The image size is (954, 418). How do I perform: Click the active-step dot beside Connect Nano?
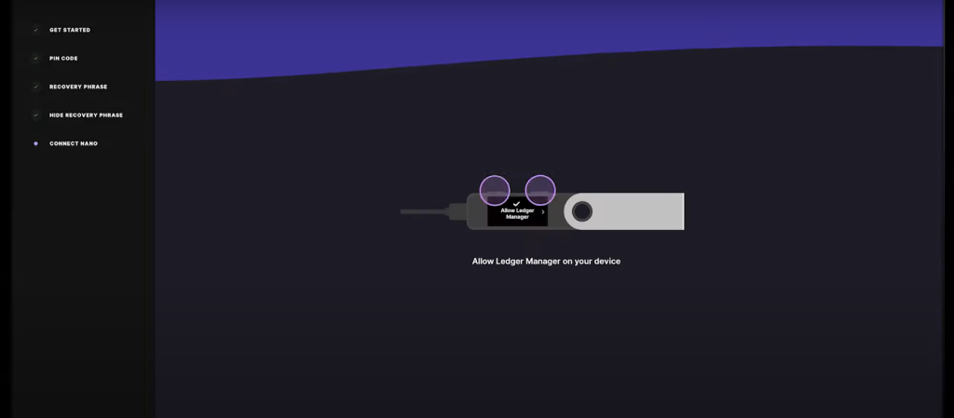tap(36, 144)
